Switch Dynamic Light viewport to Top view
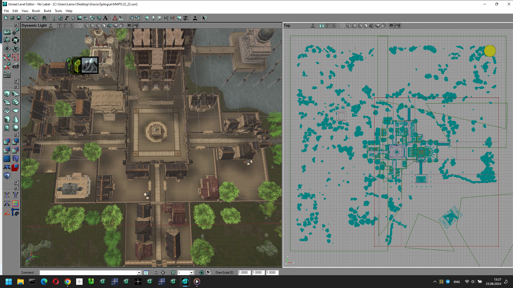This screenshot has width=513, height=288. point(60,26)
